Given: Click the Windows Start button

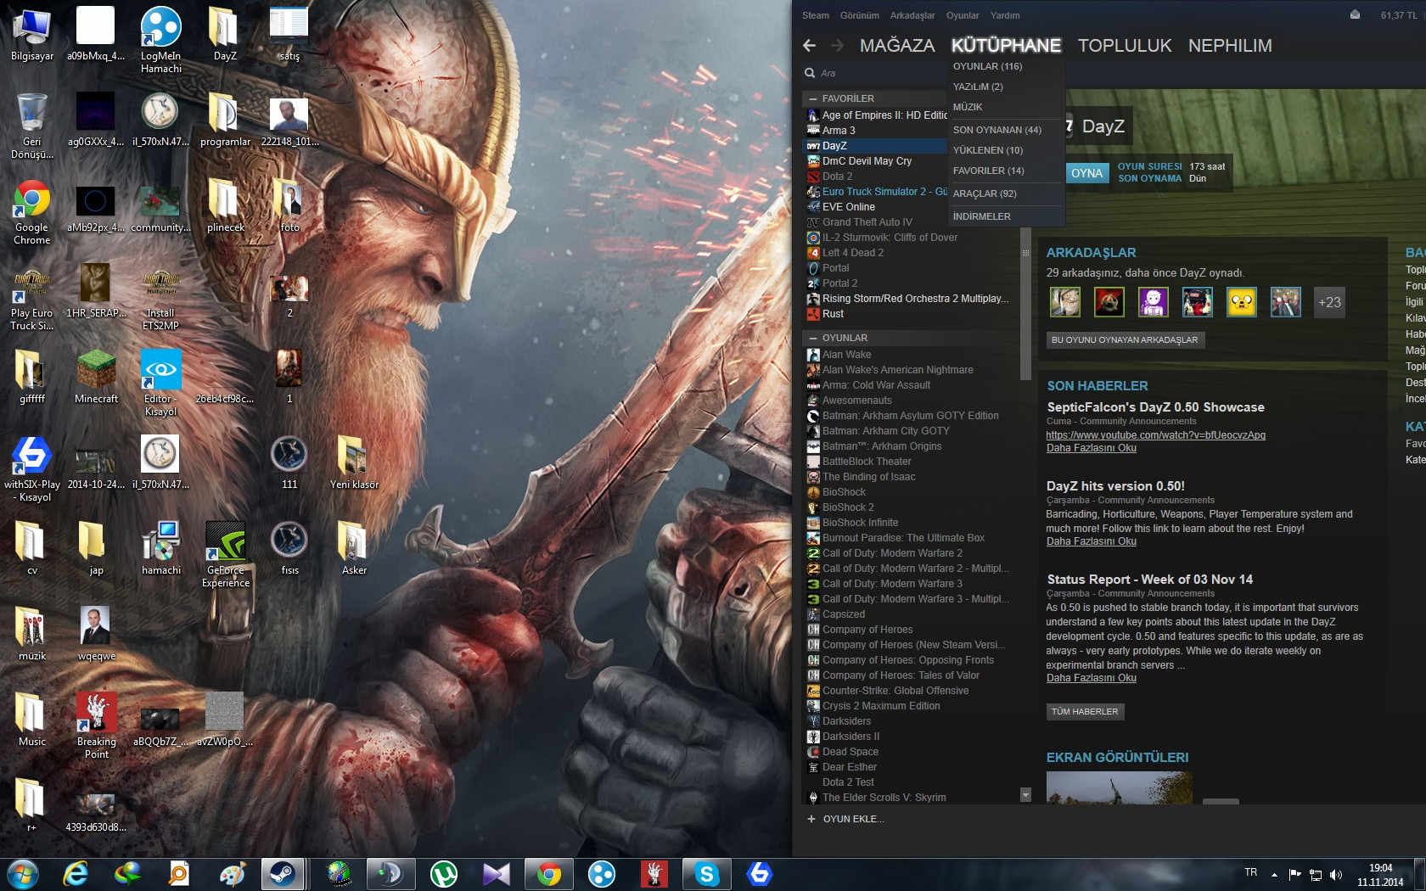Looking at the screenshot, I should pos(23,874).
